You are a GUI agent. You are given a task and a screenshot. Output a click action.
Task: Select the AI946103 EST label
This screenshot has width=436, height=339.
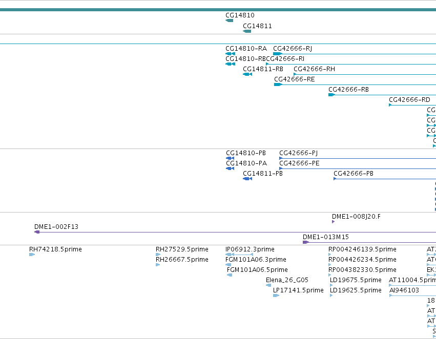404,290
